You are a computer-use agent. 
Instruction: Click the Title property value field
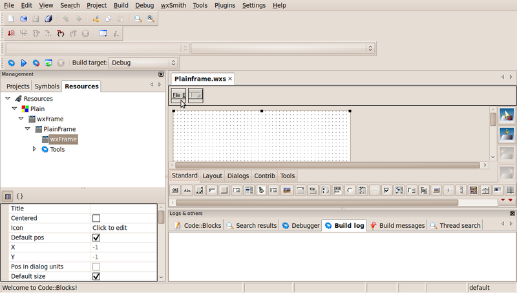pos(123,208)
